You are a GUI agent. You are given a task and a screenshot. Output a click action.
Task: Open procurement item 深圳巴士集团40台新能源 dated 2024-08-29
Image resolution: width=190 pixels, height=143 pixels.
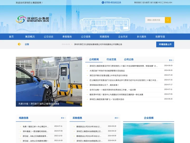(x=89, y=141)
